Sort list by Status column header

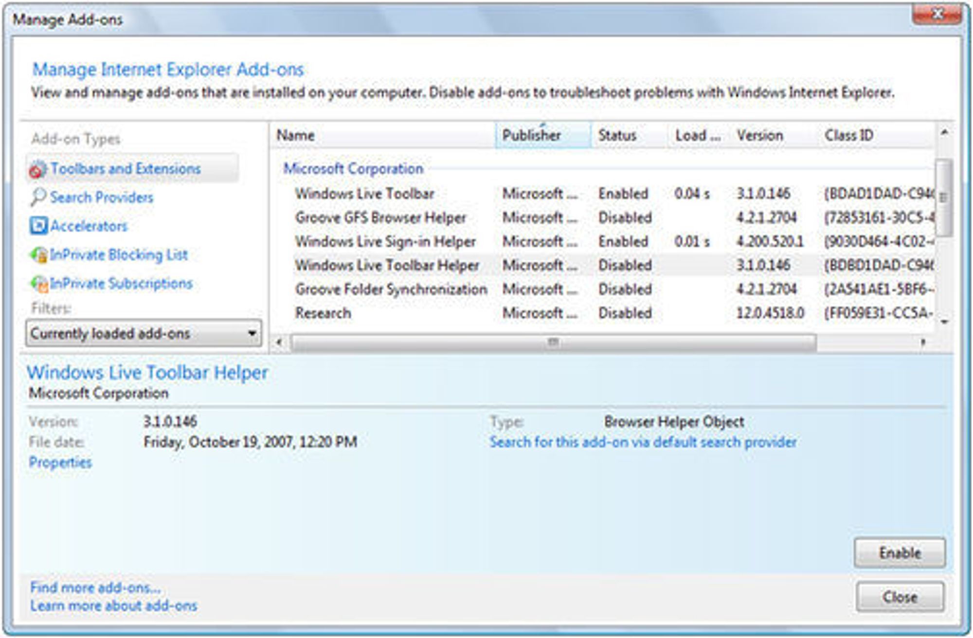tap(630, 135)
